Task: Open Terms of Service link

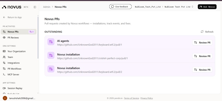Action: tap(131, 98)
